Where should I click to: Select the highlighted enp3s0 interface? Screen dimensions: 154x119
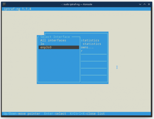click(59, 47)
